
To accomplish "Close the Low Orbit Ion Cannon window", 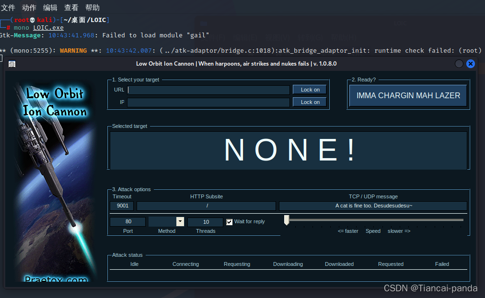I will [471, 64].
